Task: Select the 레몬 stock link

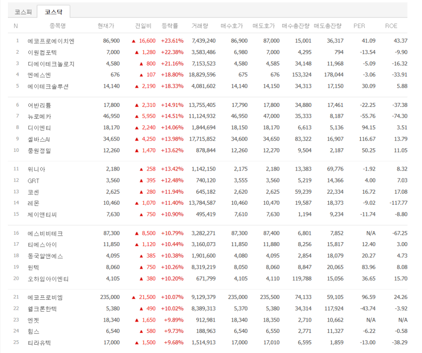Action: (33, 203)
